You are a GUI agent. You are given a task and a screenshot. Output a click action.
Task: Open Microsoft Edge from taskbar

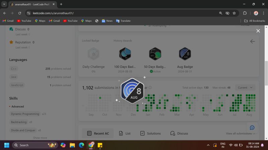(x=81, y=145)
